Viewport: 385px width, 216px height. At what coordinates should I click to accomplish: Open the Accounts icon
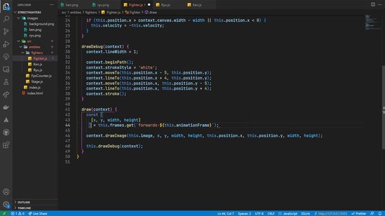point(6,191)
